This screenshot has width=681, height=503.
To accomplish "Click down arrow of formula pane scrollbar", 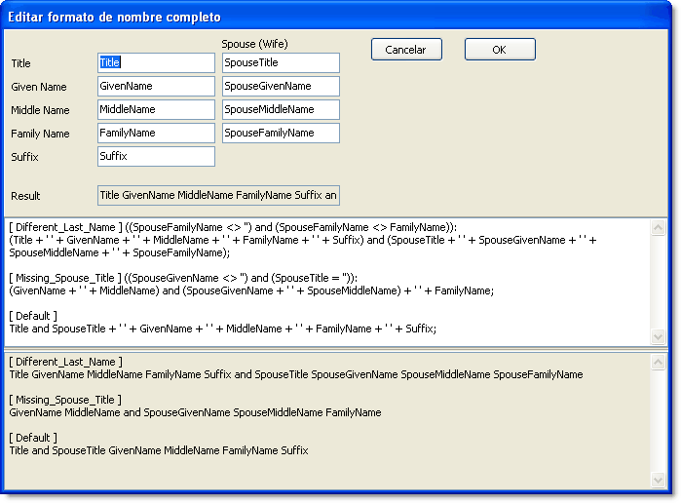I will click(x=658, y=336).
